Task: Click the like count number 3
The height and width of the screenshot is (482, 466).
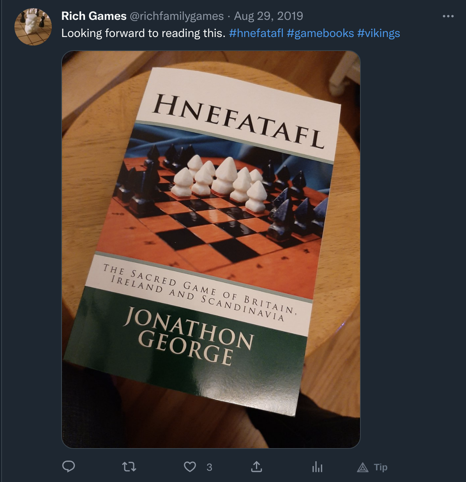Action: (x=209, y=467)
